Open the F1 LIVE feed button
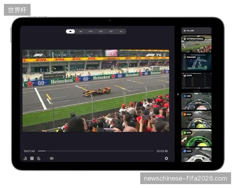The image size is (235, 188). pos(196,31)
